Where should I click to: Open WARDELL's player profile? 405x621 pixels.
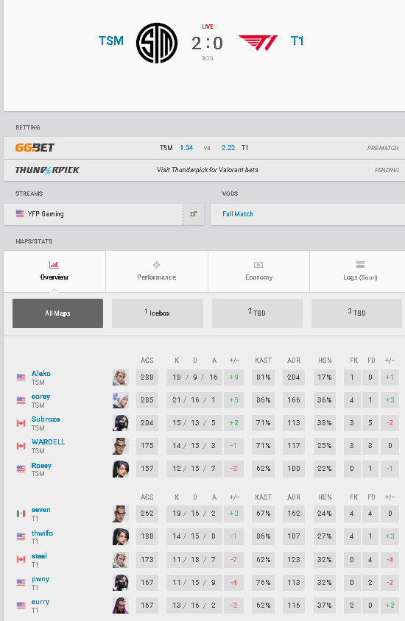(x=49, y=442)
